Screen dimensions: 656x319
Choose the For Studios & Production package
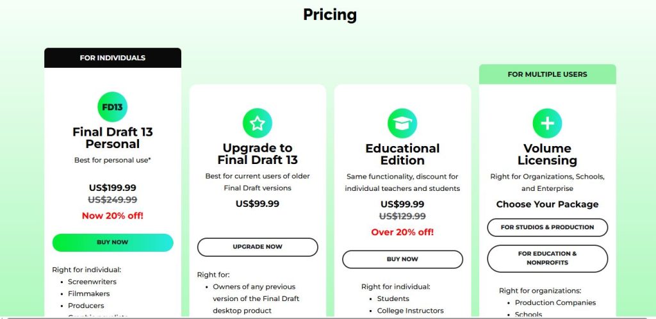coord(547,227)
